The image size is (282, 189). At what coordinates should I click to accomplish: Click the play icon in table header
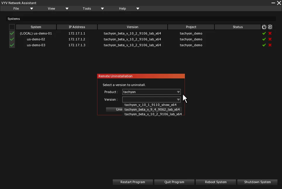(x=270, y=27)
